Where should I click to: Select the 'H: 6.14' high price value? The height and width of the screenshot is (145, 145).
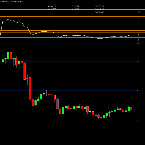(x=75, y=6)
